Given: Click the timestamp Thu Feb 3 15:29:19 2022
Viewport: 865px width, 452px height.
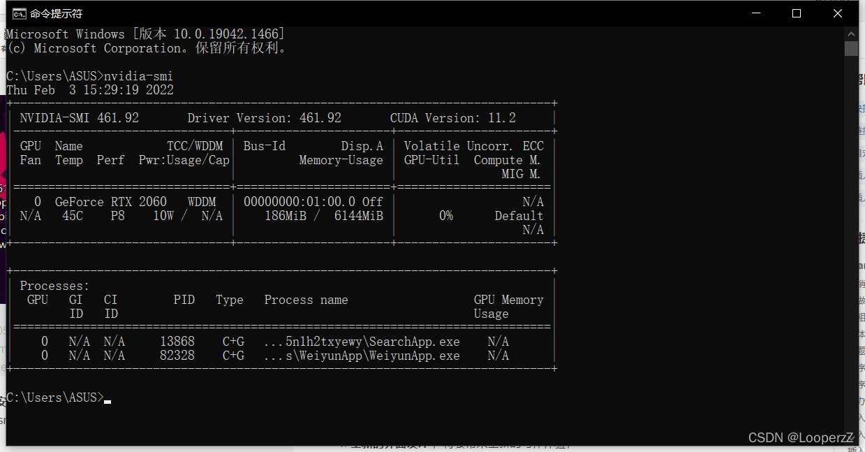Looking at the screenshot, I should pyautogui.click(x=90, y=90).
